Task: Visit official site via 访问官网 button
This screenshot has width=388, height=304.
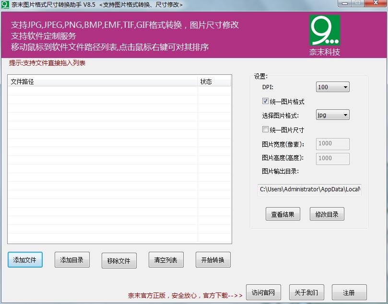Action: pyautogui.click(x=263, y=292)
